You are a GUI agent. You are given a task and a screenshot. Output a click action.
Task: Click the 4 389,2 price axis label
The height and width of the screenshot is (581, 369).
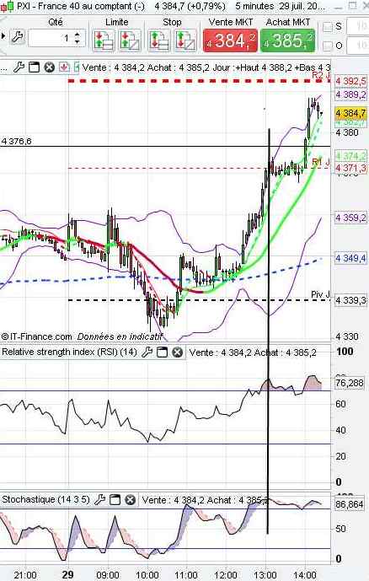pyautogui.click(x=350, y=94)
